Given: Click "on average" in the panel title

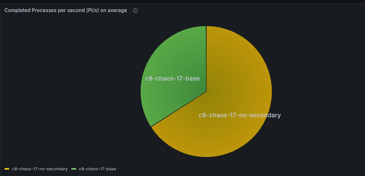Looking at the screenshot, I should [x=114, y=10].
